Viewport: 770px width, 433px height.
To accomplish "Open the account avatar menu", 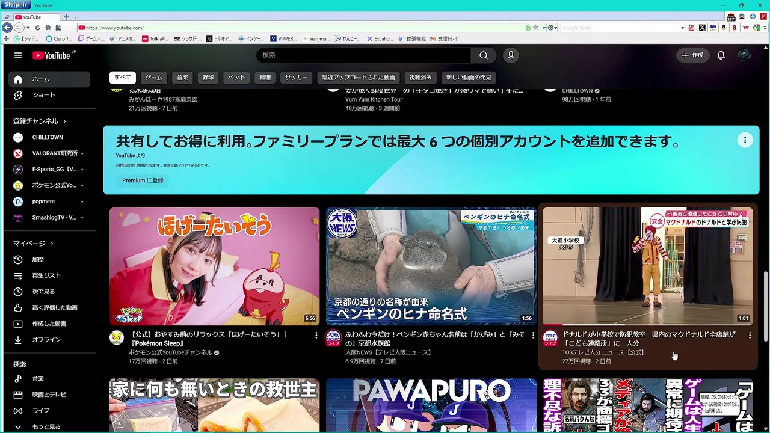I will pos(744,55).
